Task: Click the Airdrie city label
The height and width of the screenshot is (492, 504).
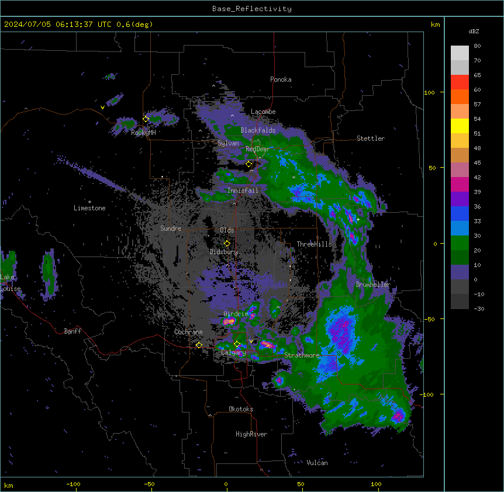Action: (236, 314)
